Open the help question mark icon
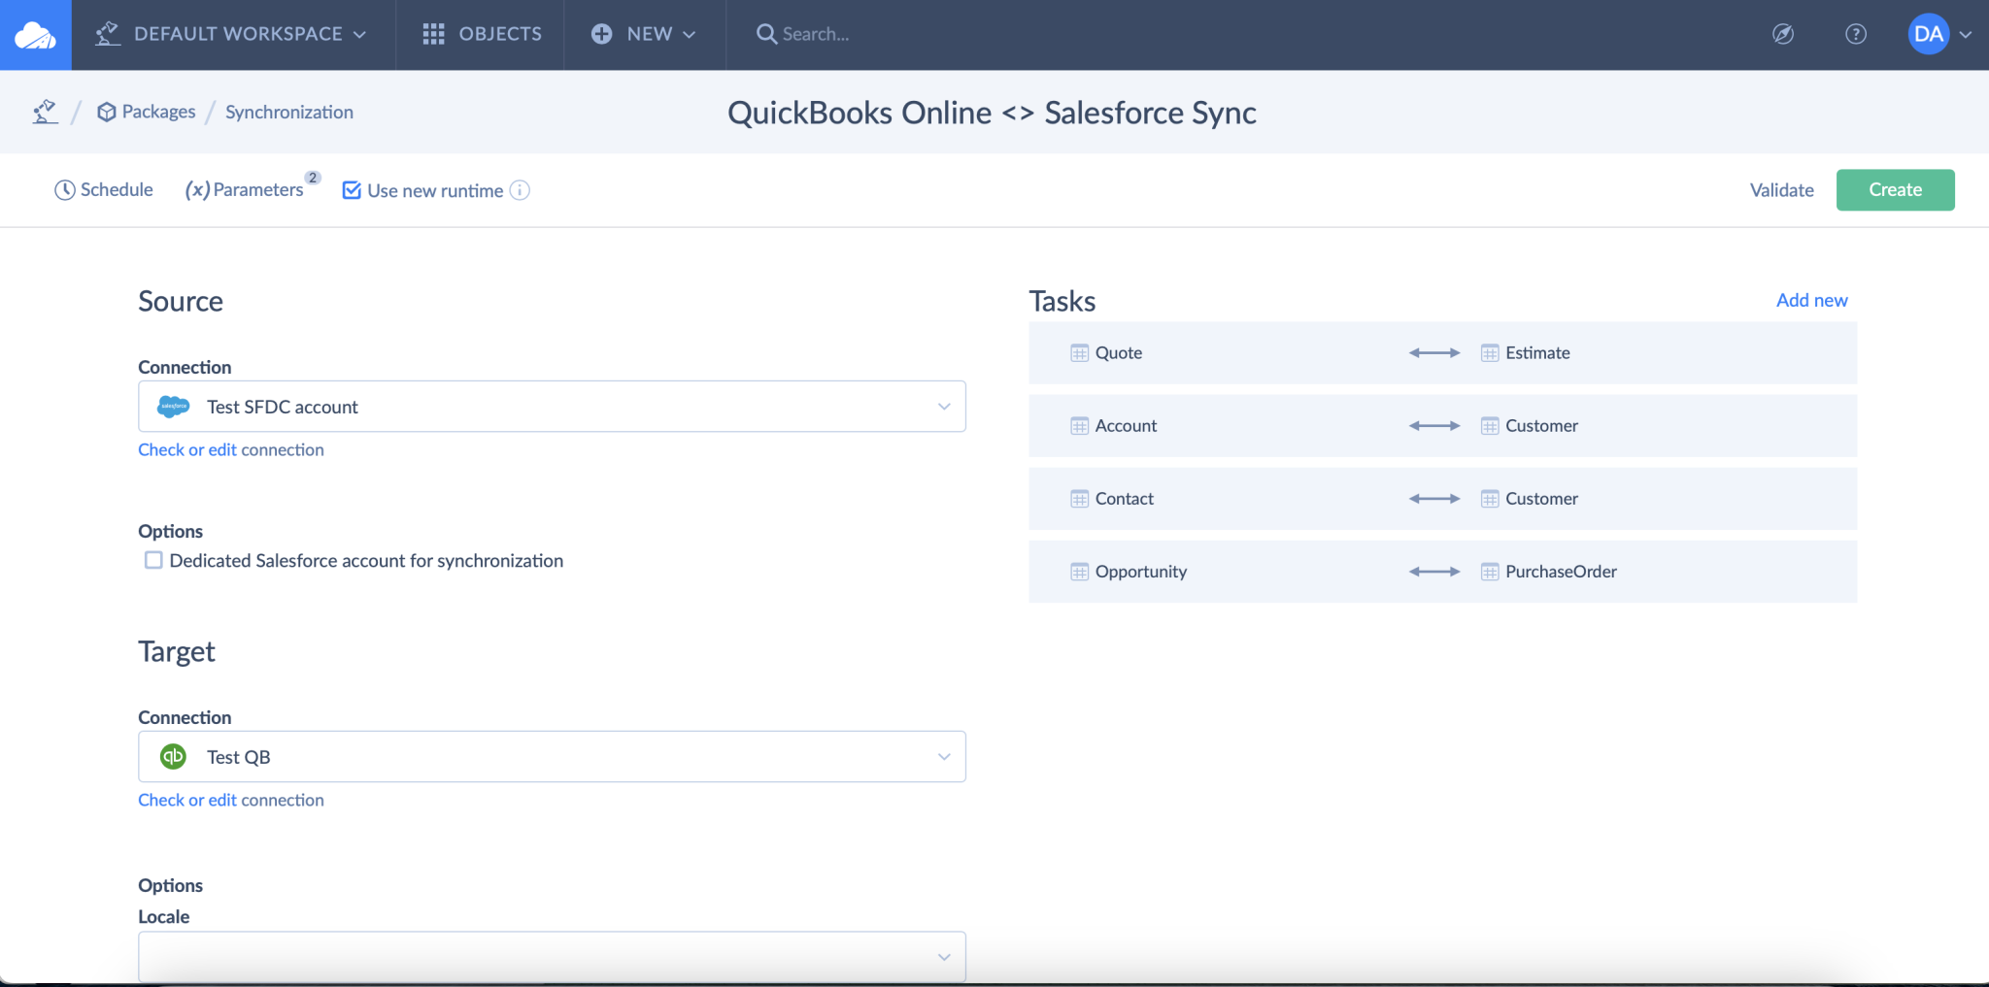This screenshot has width=1989, height=987. click(1856, 34)
